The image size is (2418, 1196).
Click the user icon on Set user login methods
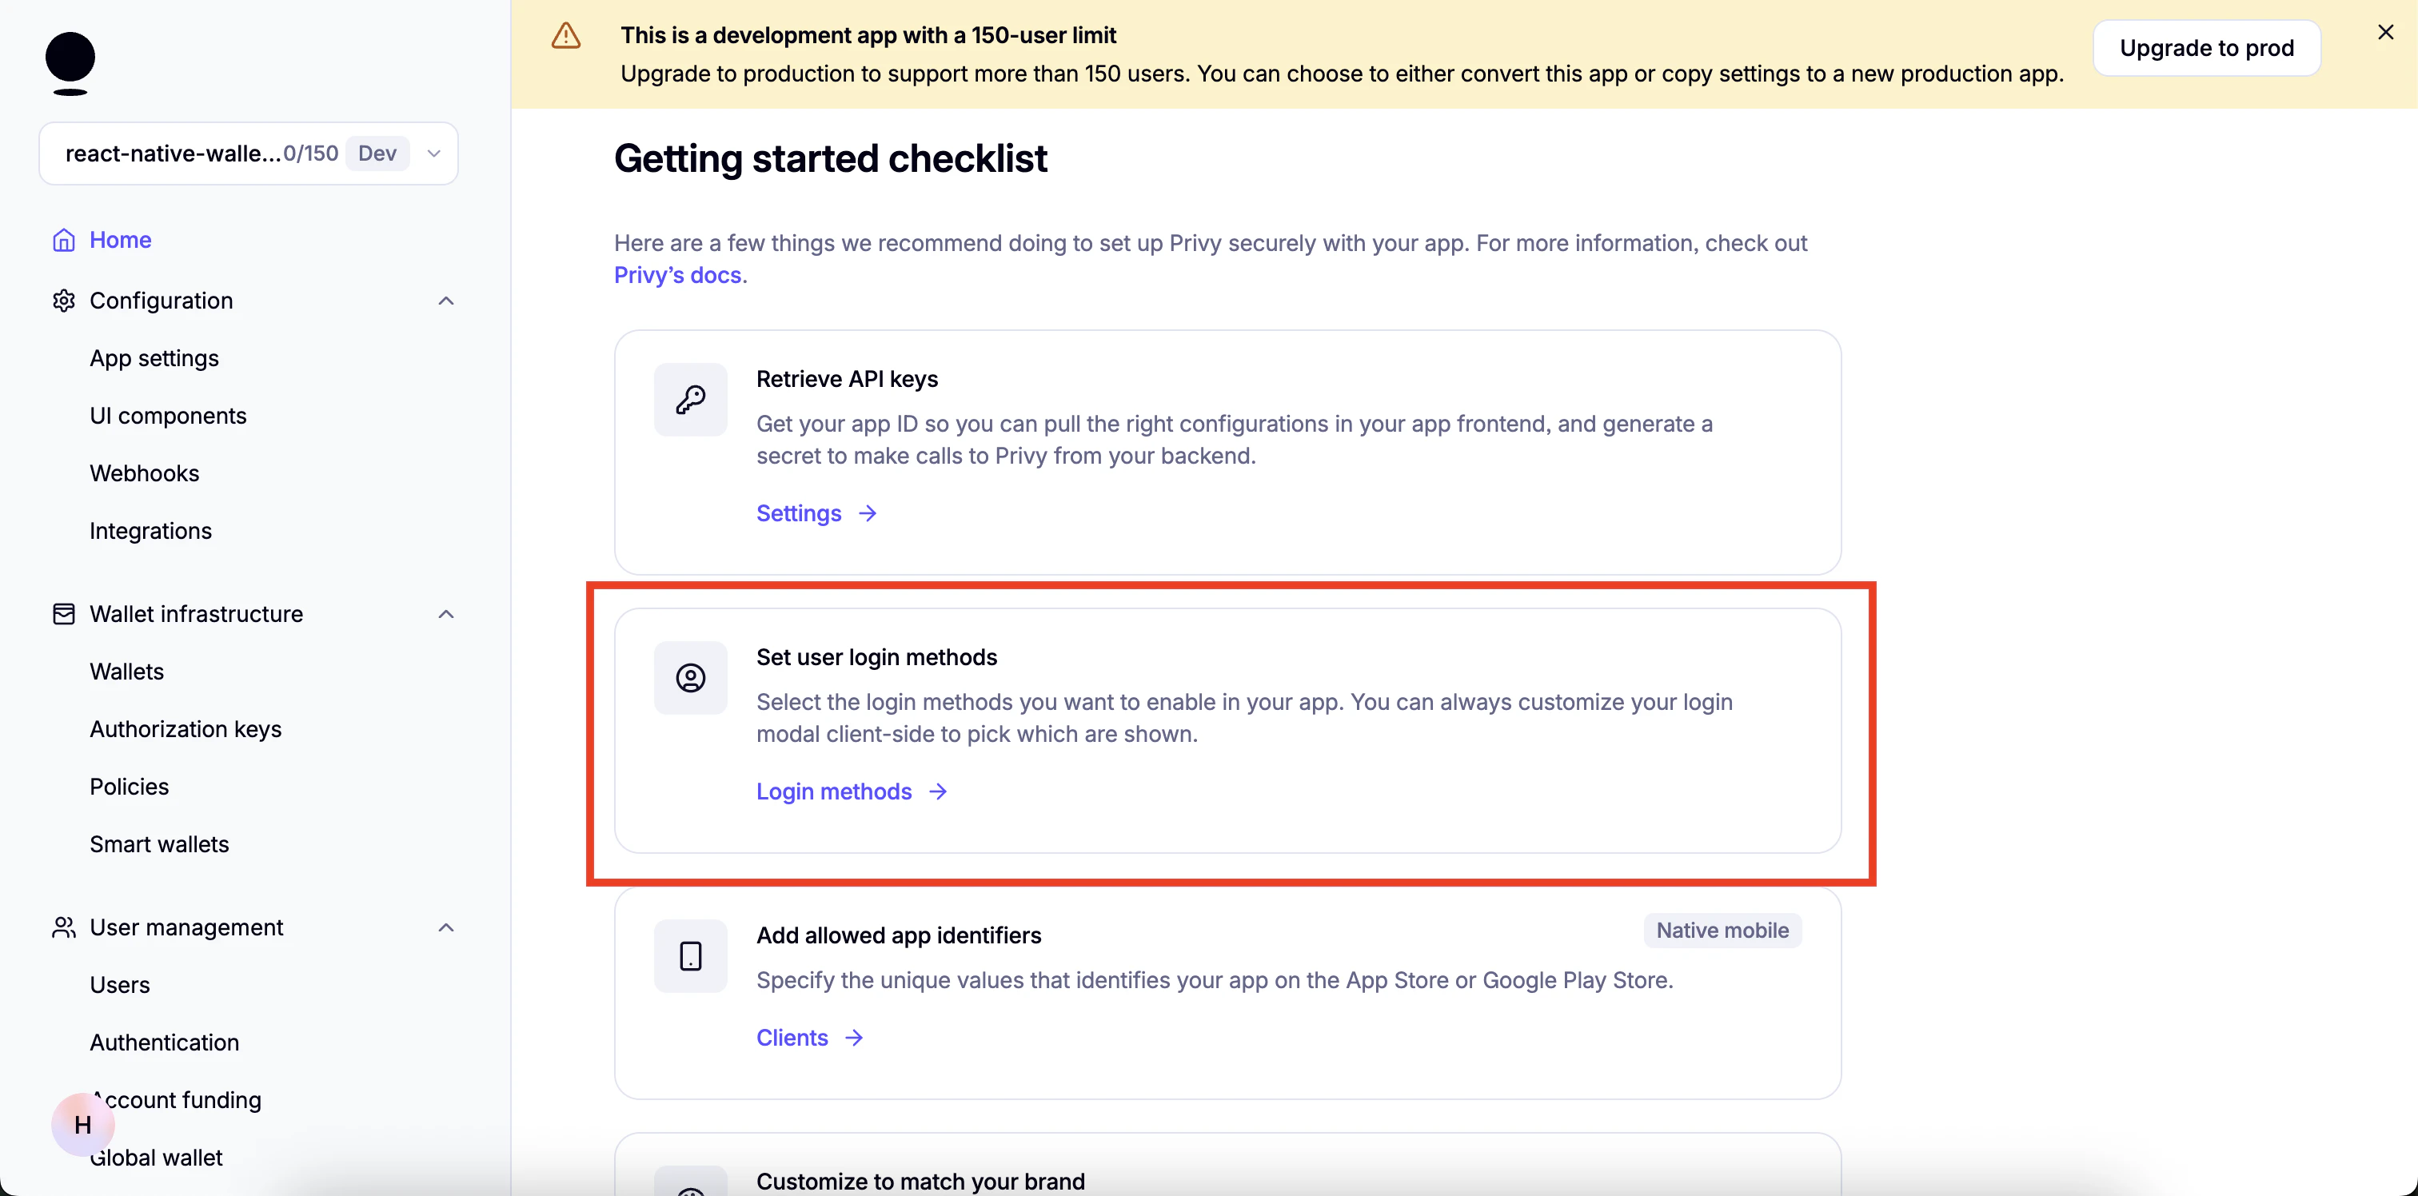pyautogui.click(x=690, y=678)
